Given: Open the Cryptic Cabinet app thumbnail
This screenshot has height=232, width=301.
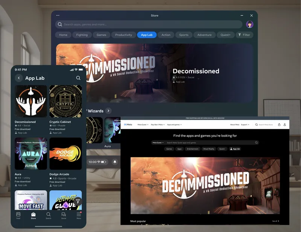Looking at the screenshot, I should point(66,100).
